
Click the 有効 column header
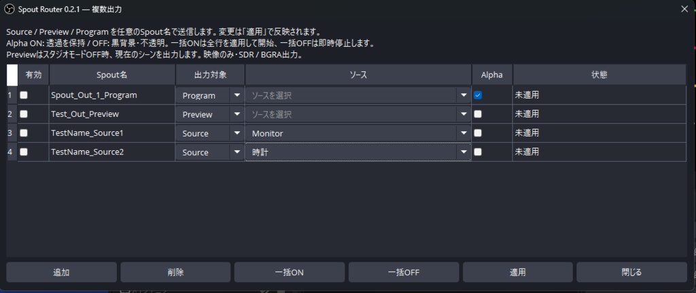point(33,75)
